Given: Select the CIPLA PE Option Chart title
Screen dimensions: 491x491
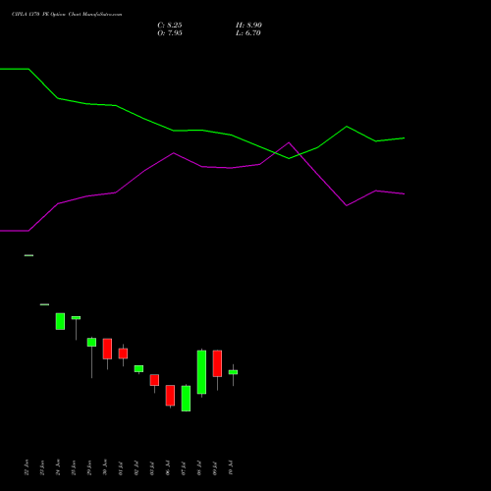Looking at the screenshot, I should pyautogui.click(x=67, y=15).
